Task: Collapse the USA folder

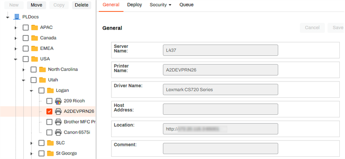Action: [x=16, y=59]
